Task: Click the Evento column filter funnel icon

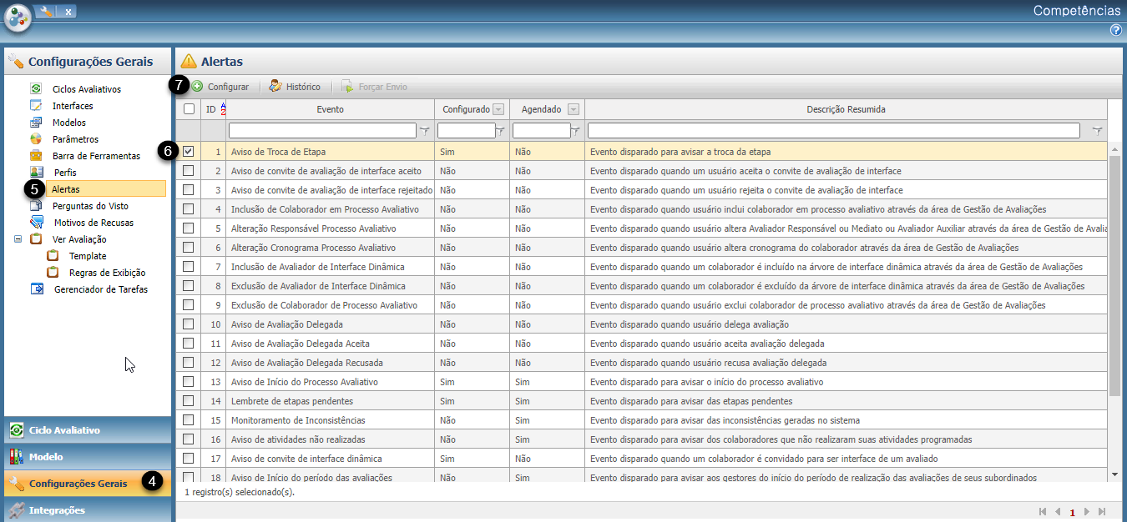Action: (x=424, y=131)
